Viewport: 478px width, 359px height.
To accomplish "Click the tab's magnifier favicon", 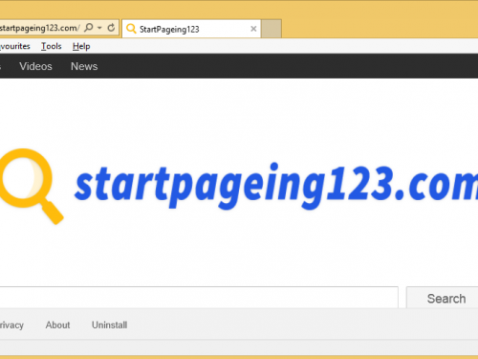I will click(x=131, y=29).
